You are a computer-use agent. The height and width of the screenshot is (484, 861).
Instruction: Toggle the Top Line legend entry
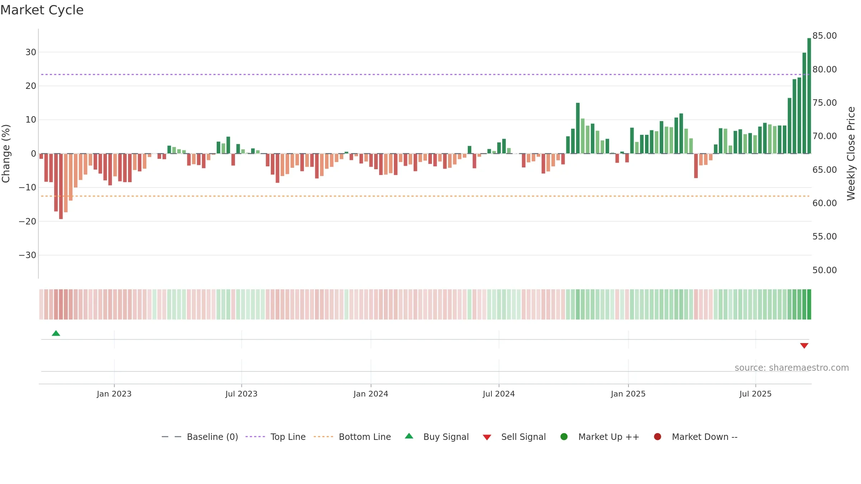pos(276,437)
